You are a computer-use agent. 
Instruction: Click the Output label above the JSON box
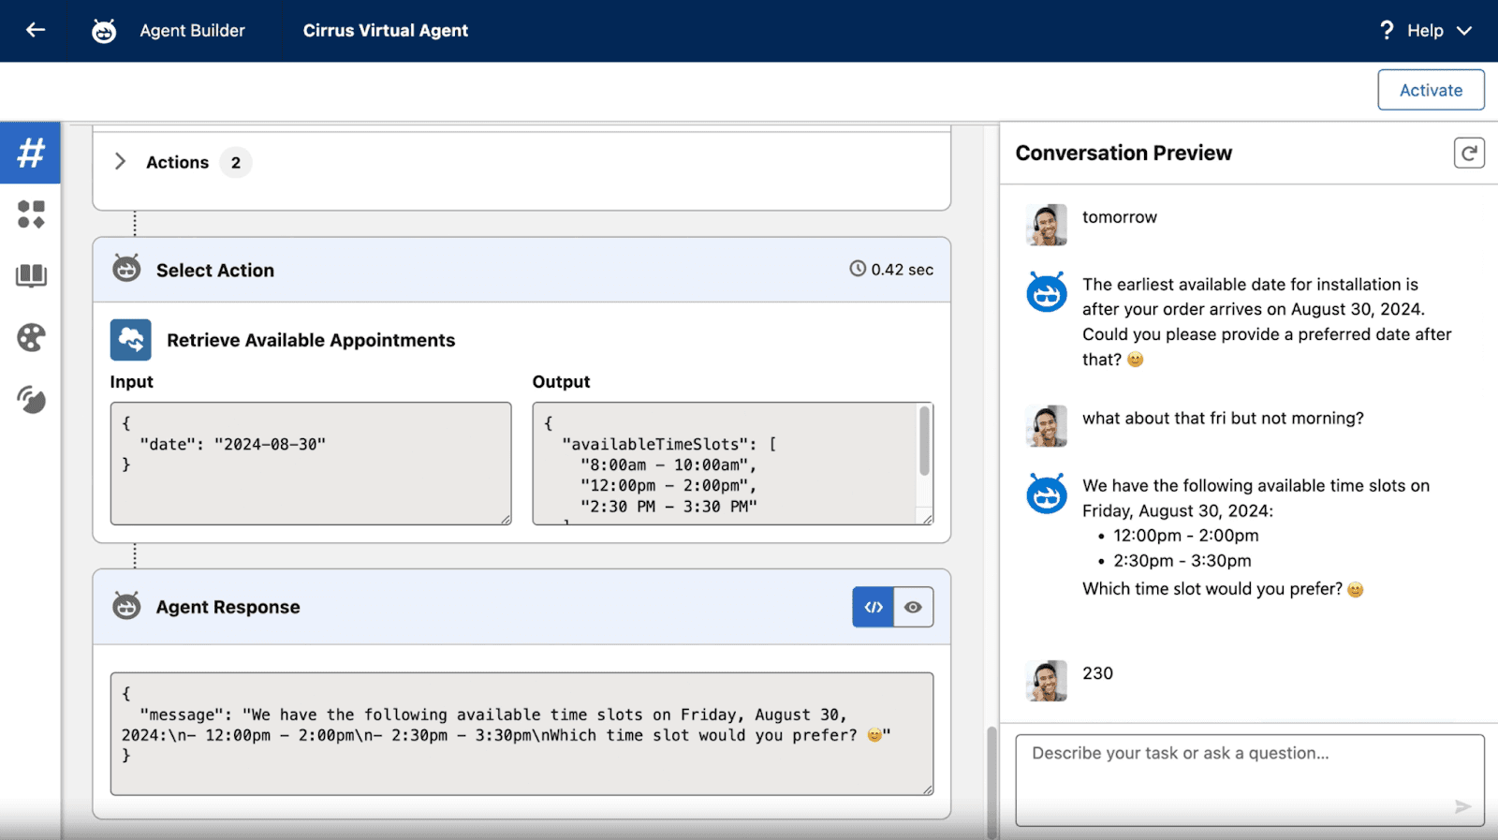tap(562, 382)
